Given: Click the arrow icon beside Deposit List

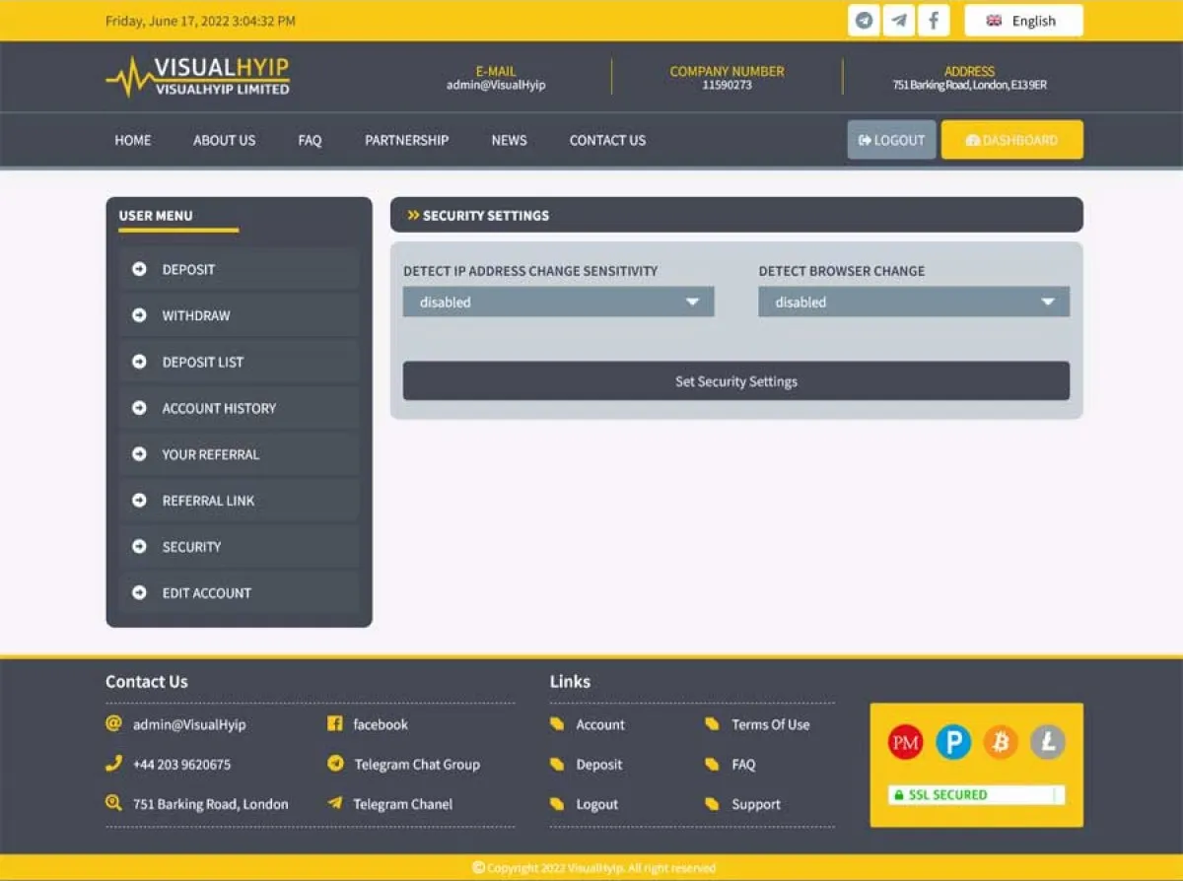Looking at the screenshot, I should pyautogui.click(x=140, y=362).
